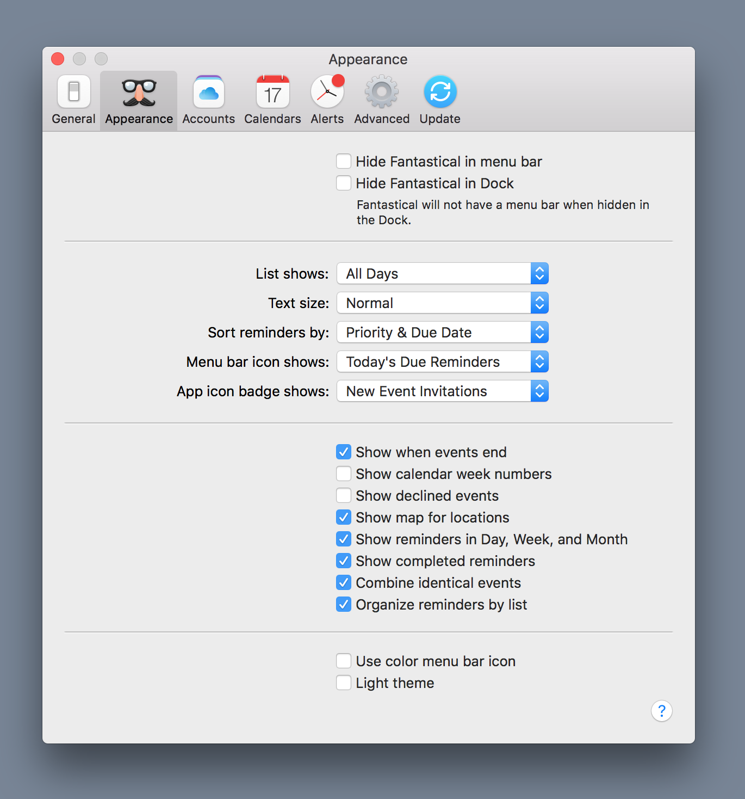Click the Help question mark button
The height and width of the screenshot is (799, 745).
tap(661, 711)
